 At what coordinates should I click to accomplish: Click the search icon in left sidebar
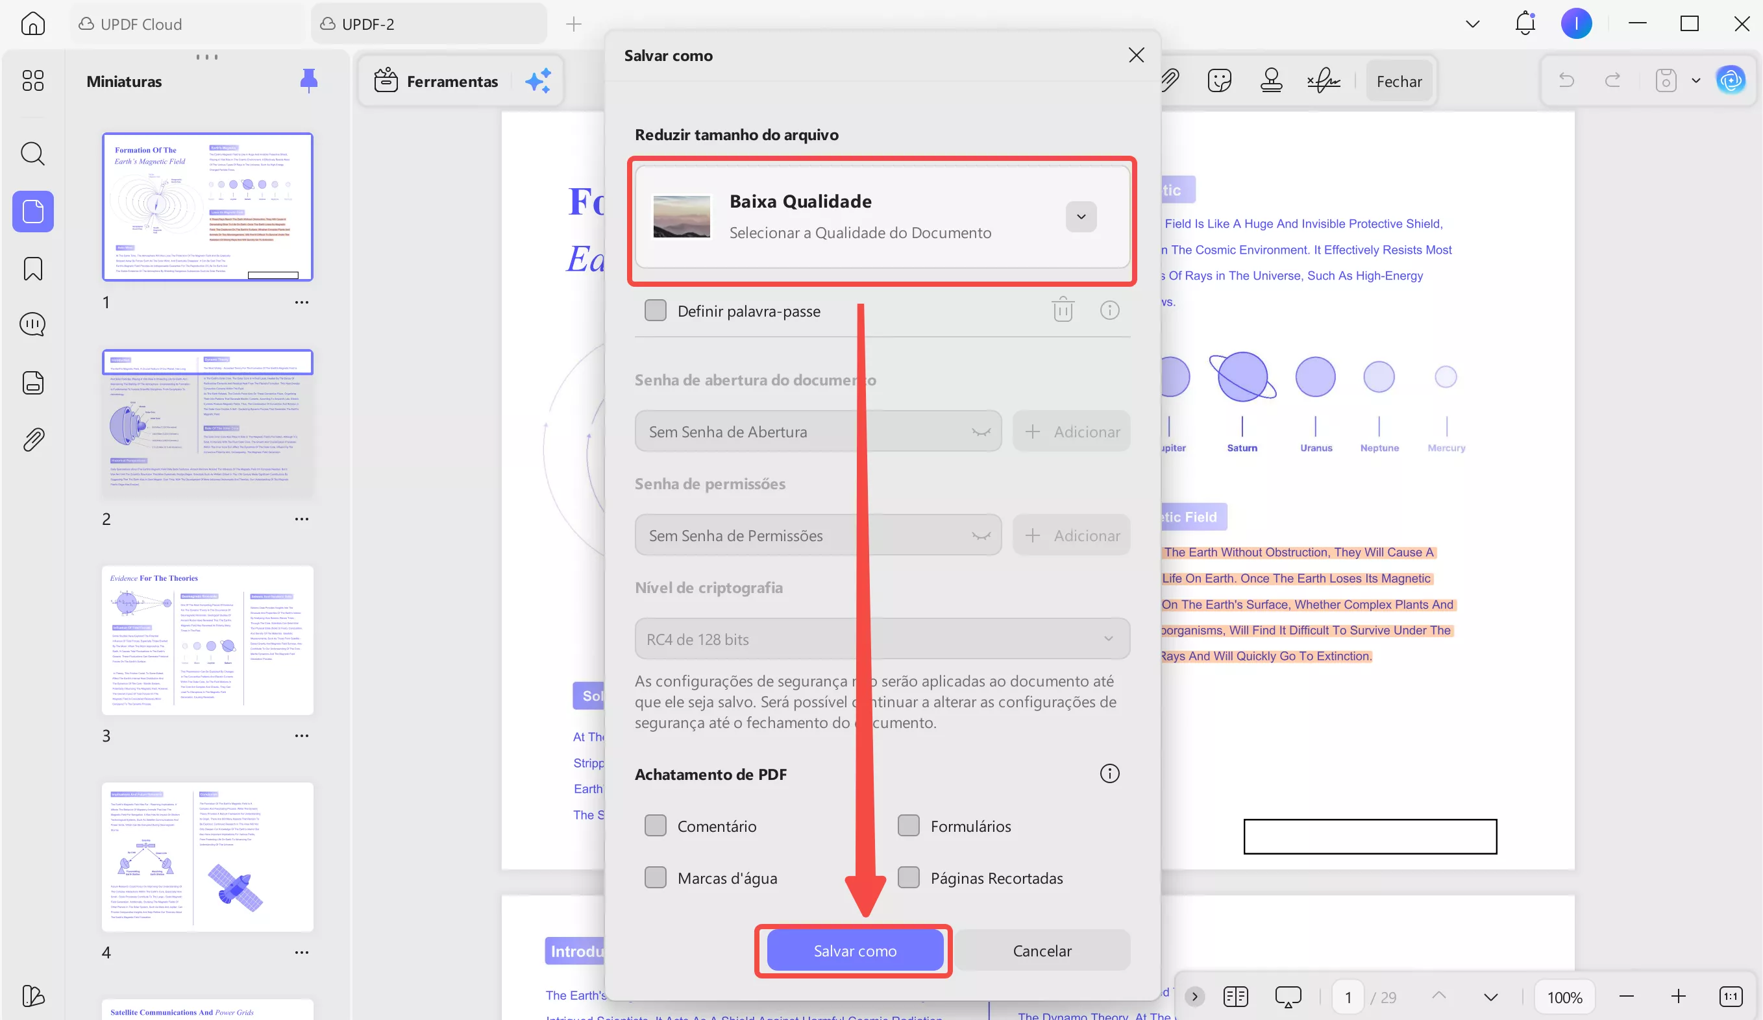click(33, 153)
